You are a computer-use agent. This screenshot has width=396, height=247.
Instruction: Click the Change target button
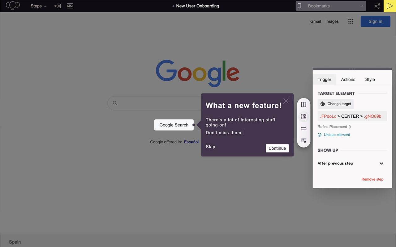tap(336, 104)
